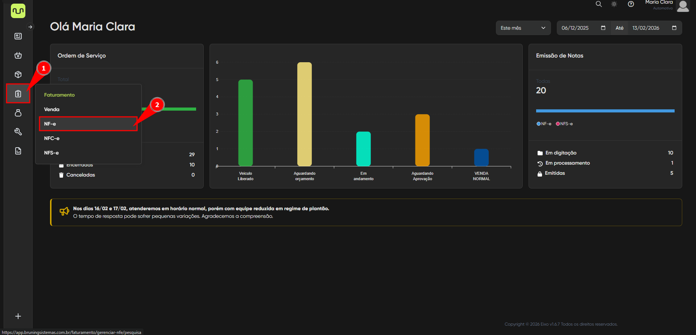Screen dimensions: 696x335
Task: Click the Eixo logo in sidebar
Action: (18, 11)
